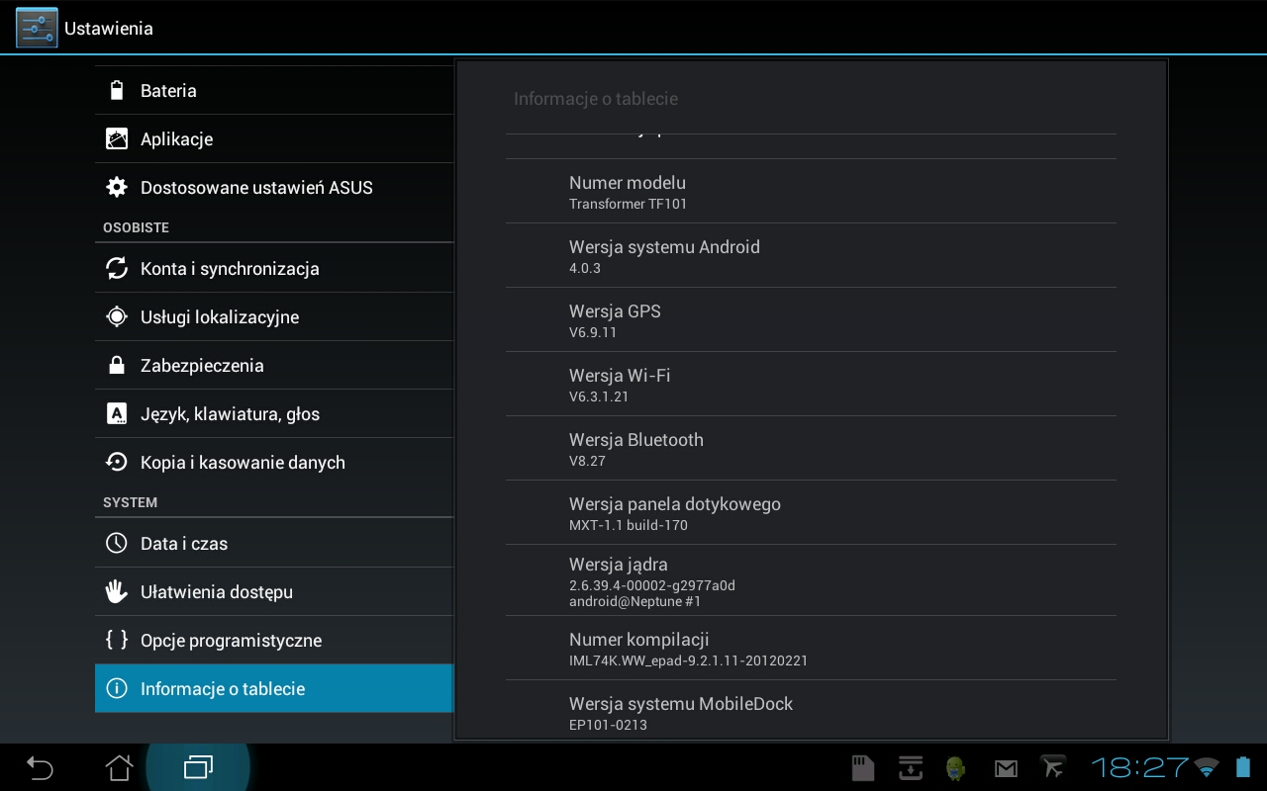
Task: Tap the Wersja jądra entry
Action: click(x=810, y=581)
